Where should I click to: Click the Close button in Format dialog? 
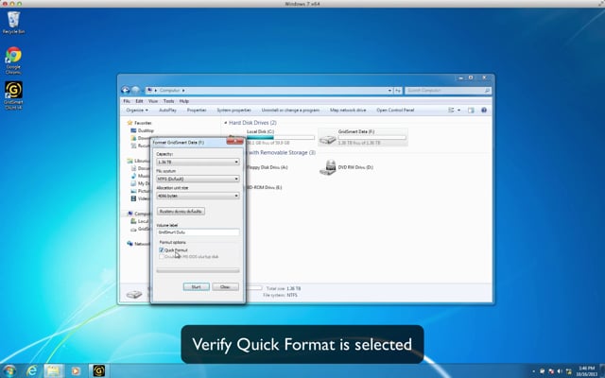225,287
